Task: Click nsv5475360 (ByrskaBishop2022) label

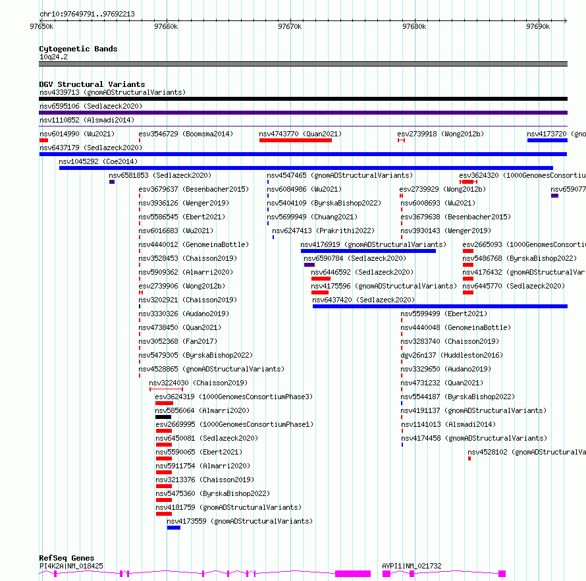Action: click(x=213, y=493)
